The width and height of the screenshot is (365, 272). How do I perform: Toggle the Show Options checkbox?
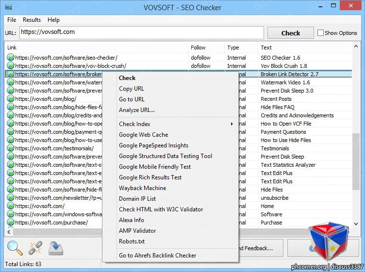320,33
